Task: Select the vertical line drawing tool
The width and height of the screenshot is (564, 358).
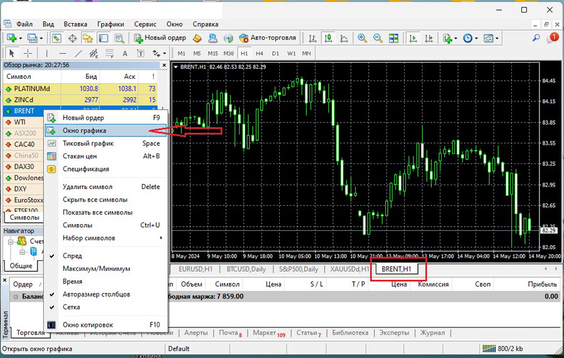Action: coord(47,53)
